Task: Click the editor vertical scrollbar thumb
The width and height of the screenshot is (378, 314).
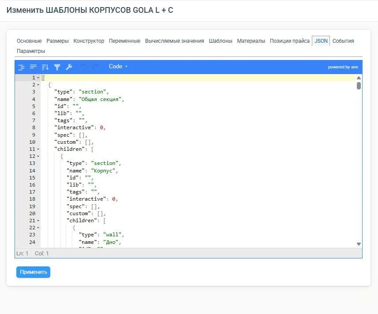Action: coord(359,86)
